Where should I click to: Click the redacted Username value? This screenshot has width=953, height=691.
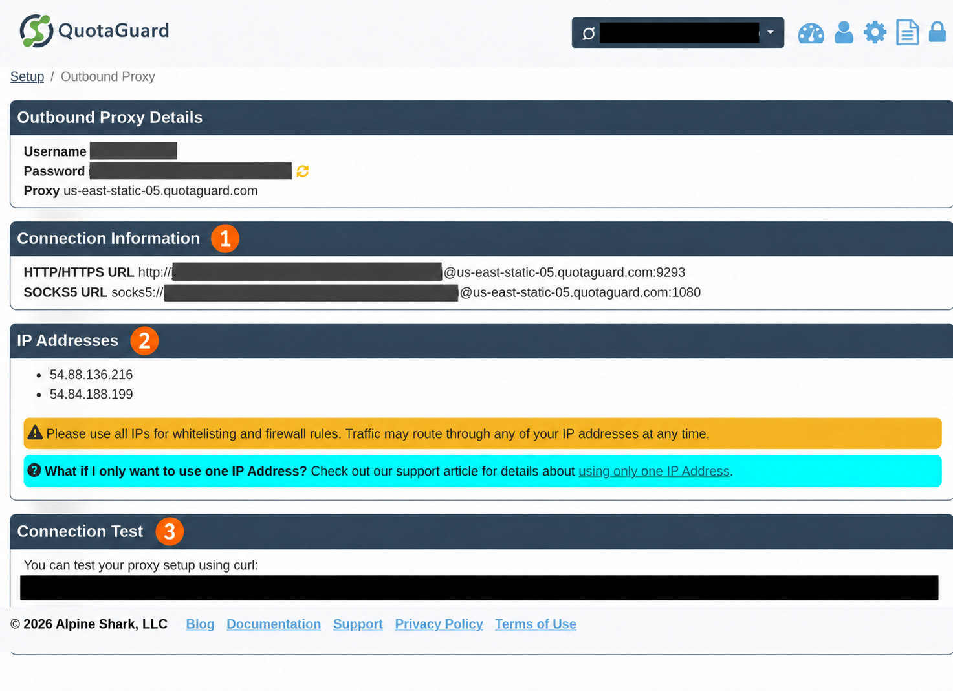pyautogui.click(x=133, y=151)
